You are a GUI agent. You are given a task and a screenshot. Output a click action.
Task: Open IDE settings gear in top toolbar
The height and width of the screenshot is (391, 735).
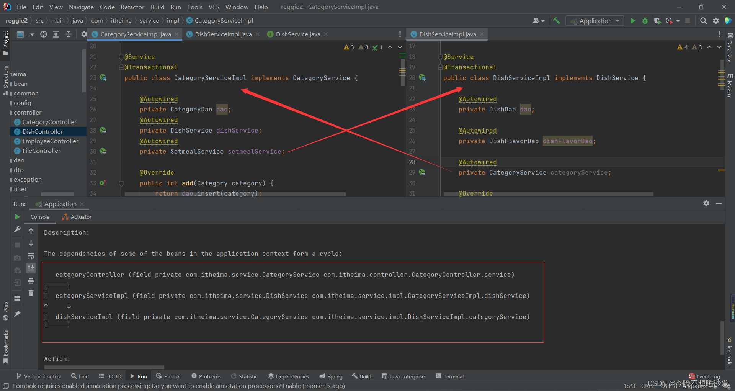pyautogui.click(x=715, y=21)
